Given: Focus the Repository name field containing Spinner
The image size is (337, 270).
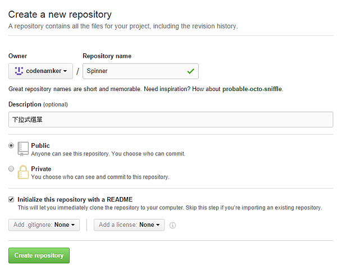Looking at the screenshot, I should [135, 71].
